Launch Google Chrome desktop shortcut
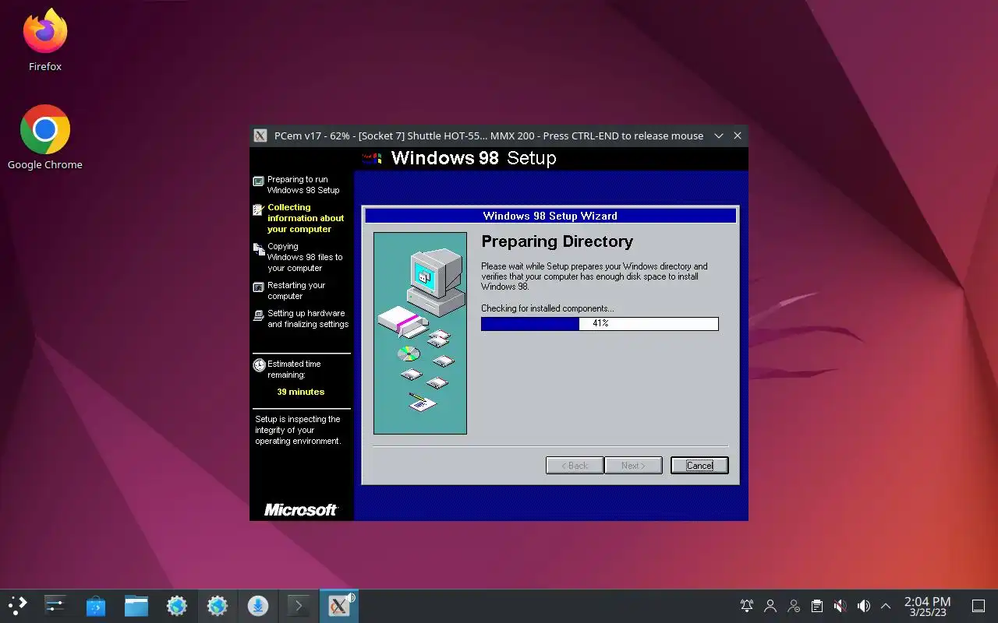This screenshot has width=998, height=623. 45,137
